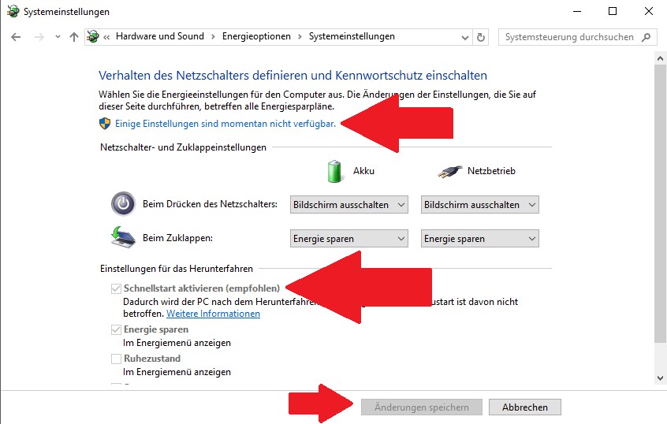Refresh the page with refresh icon
The image size is (667, 424).
(481, 37)
